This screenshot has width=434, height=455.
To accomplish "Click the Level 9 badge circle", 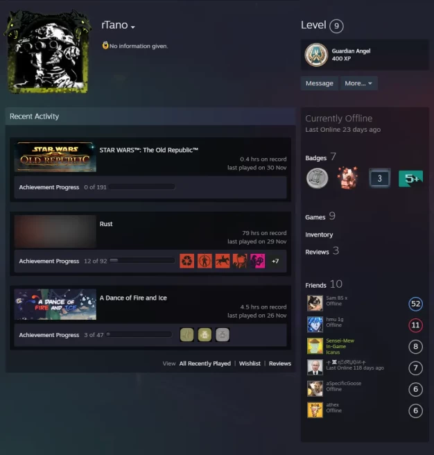I will (x=336, y=26).
